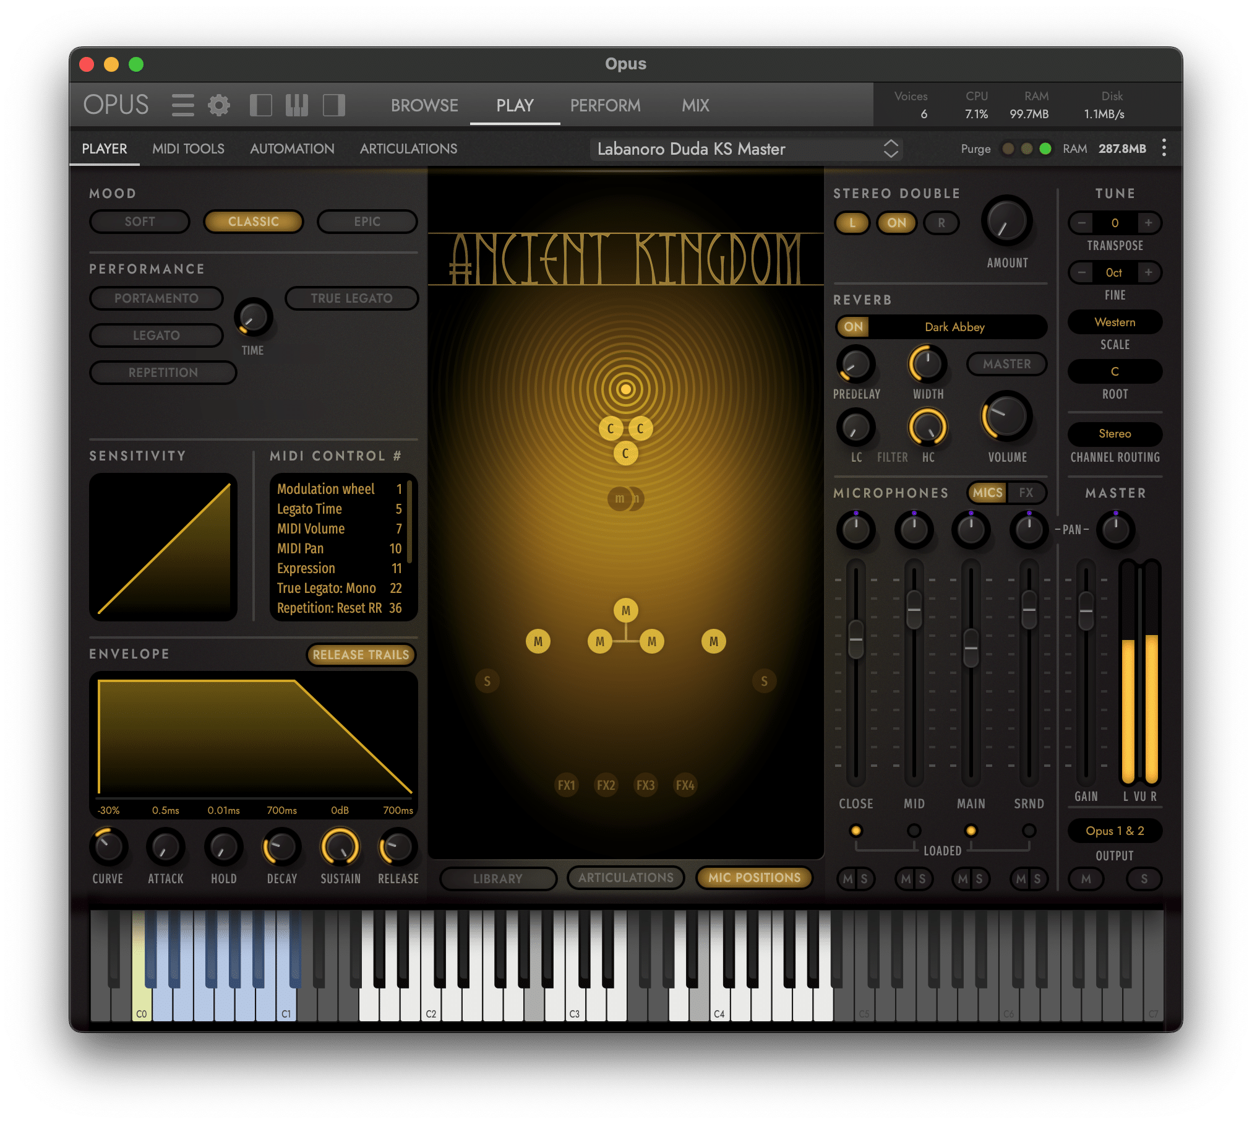Click the FX3 marker
The image size is (1252, 1124).
(646, 785)
